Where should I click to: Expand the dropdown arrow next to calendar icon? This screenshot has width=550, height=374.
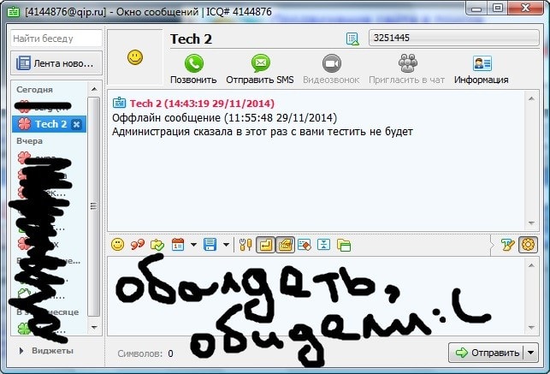click(x=193, y=245)
